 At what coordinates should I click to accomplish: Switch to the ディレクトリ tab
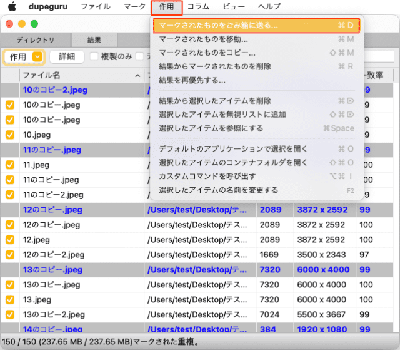36,40
